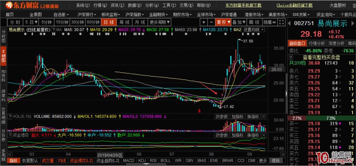The height and width of the screenshot is (166, 356).
Task: Open the 叠加 overlay dropdown
Action: [x=239, y=22]
